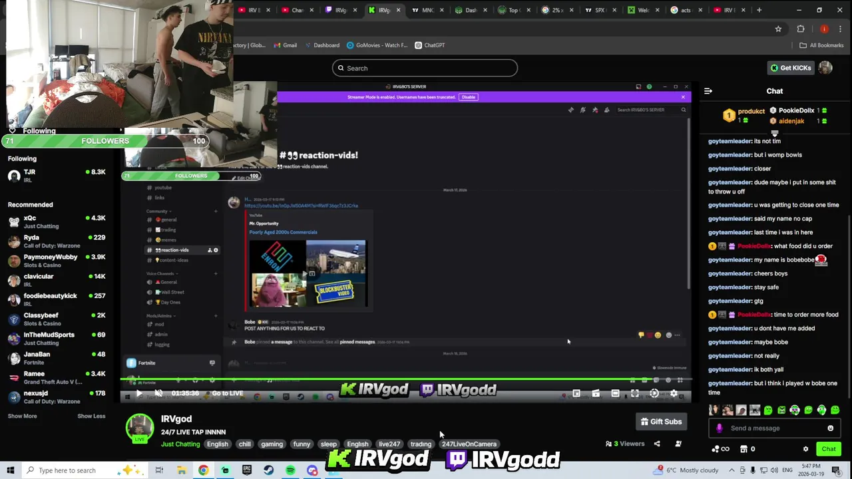Viewport: 852px width, 479px height.
Task: Select the Just Chatting category link
Action: point(180,444)
